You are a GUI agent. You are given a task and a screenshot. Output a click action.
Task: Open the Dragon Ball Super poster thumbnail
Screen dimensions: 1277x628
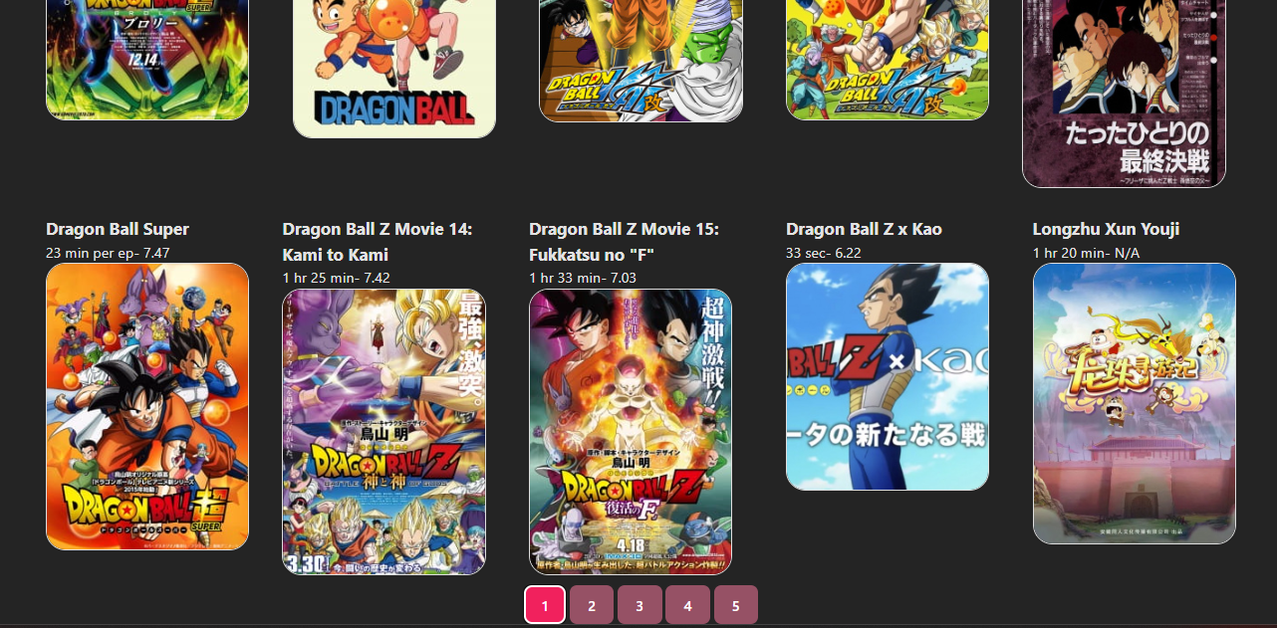(147, 406)
